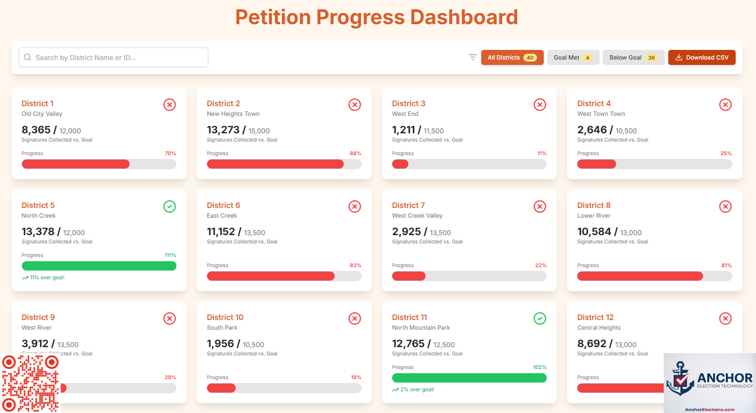Click District 1 red X status icon
The width and height of the screenshot is (756, 413).
(x=170, y=104)
